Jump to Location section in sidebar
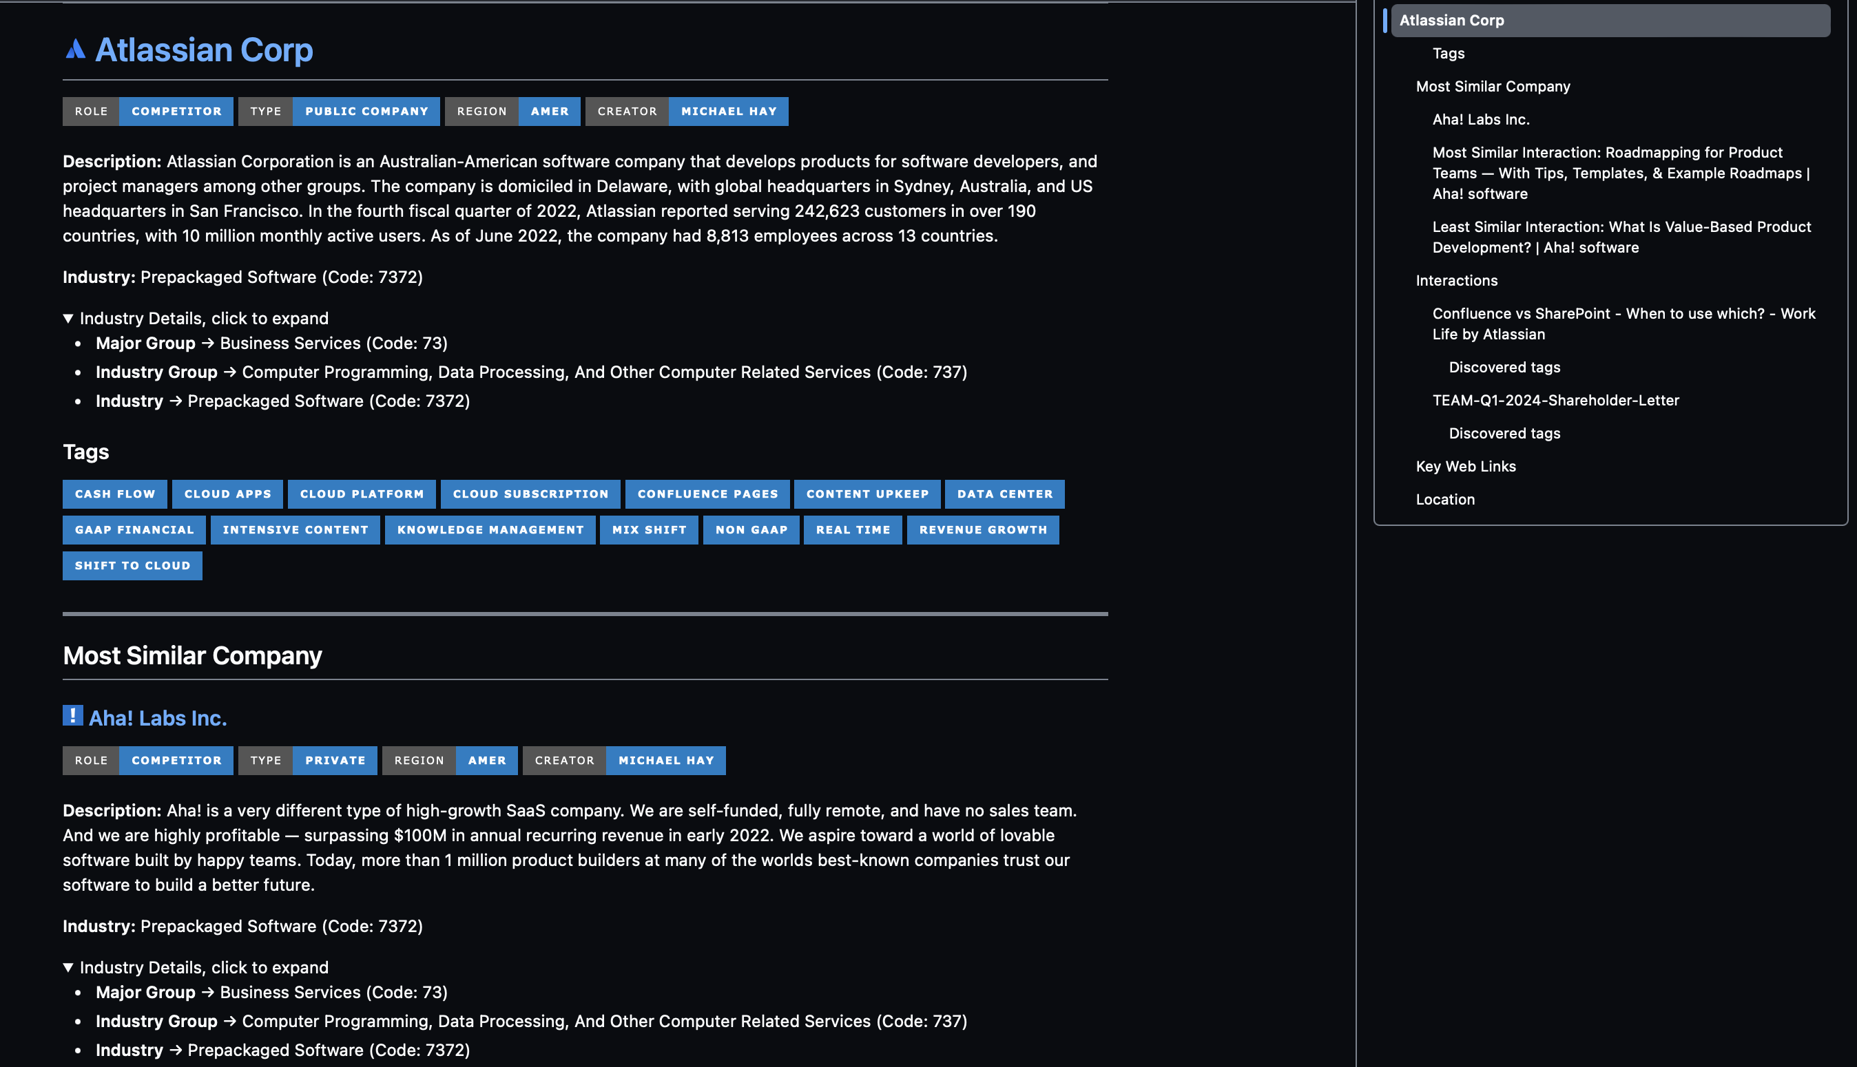The height and width of the screenshot is (1067, 1857). click(1444, 500)
